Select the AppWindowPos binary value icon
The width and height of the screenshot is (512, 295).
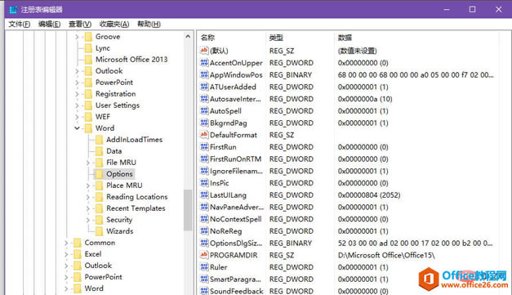(x=204, y=75)
